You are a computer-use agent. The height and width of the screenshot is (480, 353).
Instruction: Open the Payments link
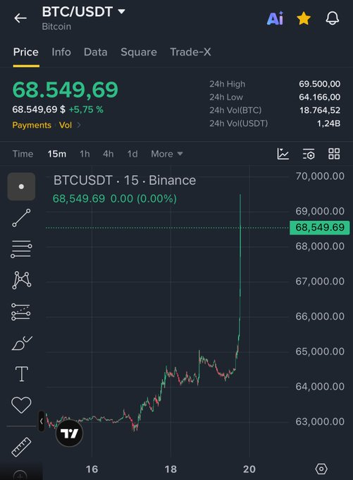(32, 125)
